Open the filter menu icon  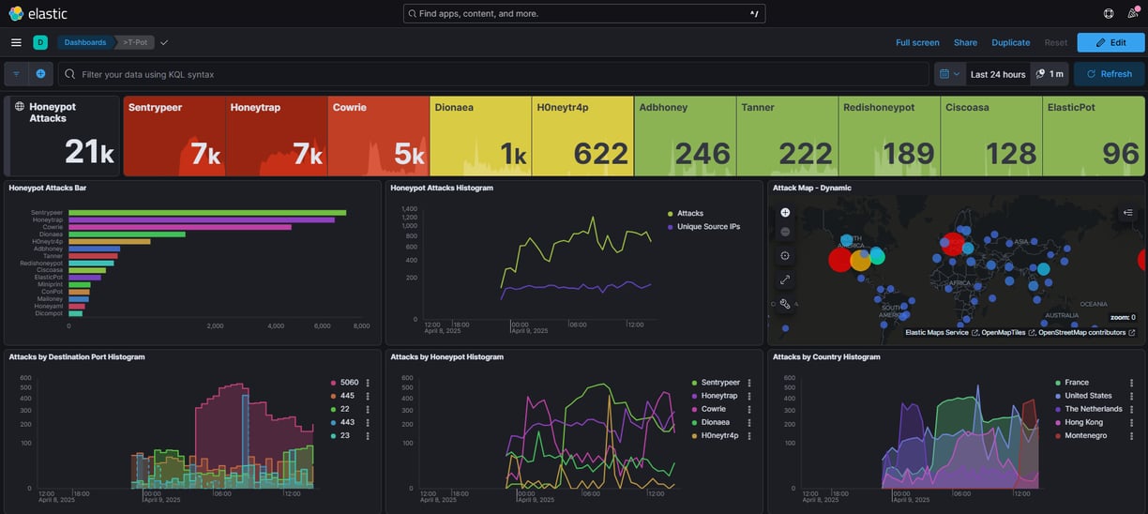[x=16, y=74]
